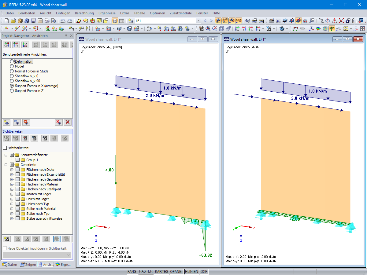Screen dimensions: 367x275
Task: Show view in -X direction in navigator
Action: pyautogui.click(x=7, y=45)
